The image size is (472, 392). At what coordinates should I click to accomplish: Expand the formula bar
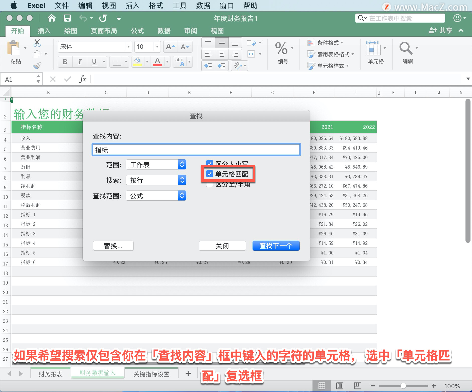(x=468, y=79)
